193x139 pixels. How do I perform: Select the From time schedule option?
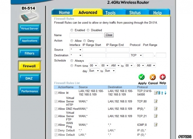pyautogui.click(x=72, y=66)
